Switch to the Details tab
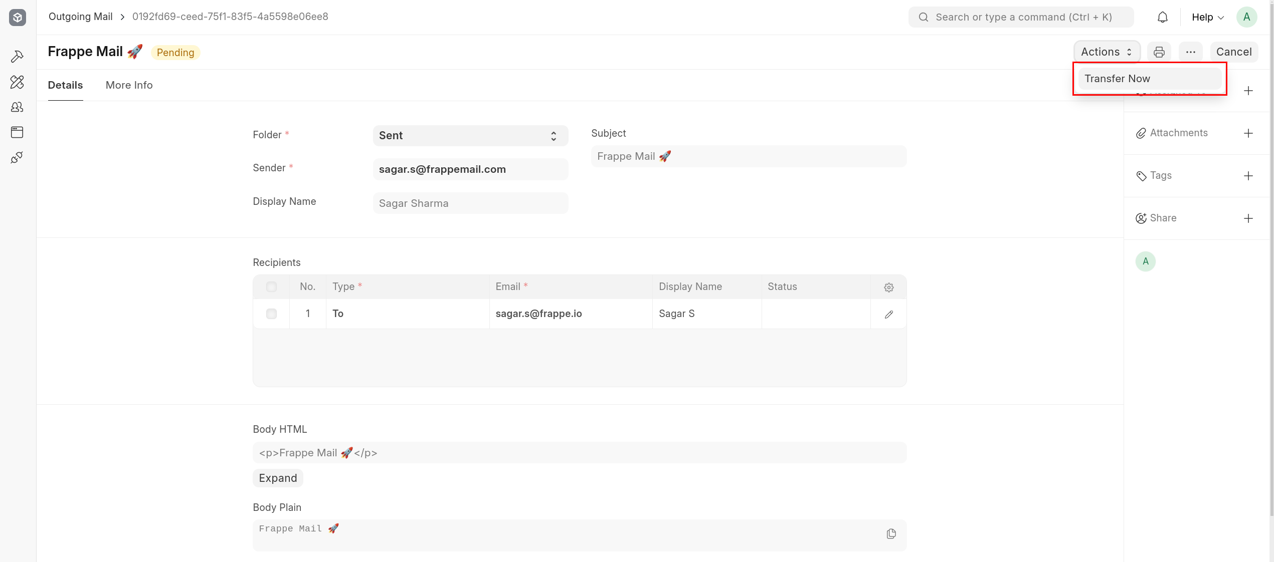The image size is (1274, 562). (65, 85)
